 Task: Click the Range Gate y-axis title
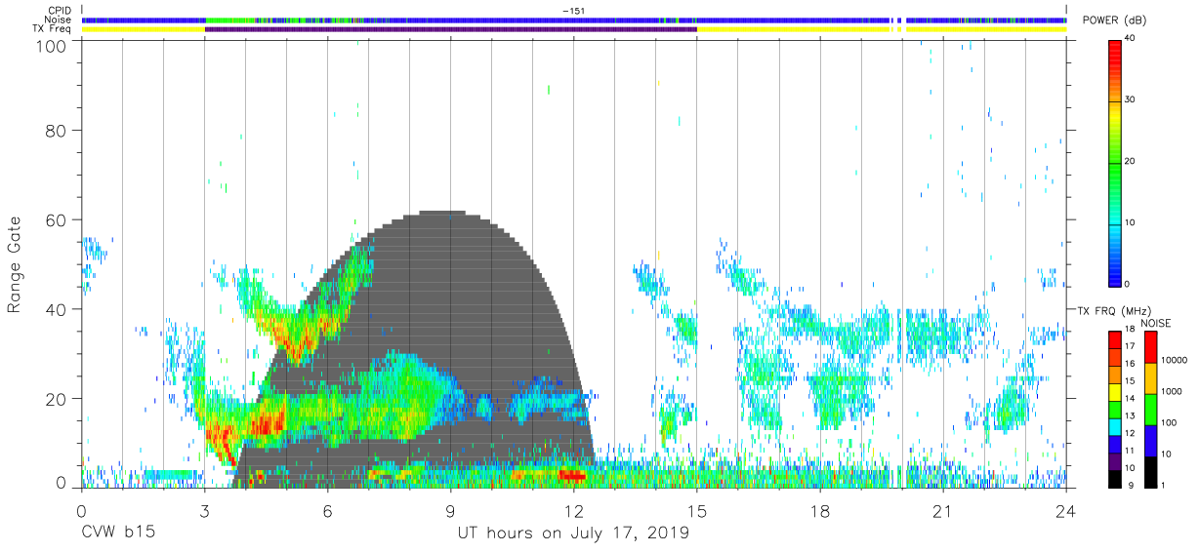pos(15,264)
